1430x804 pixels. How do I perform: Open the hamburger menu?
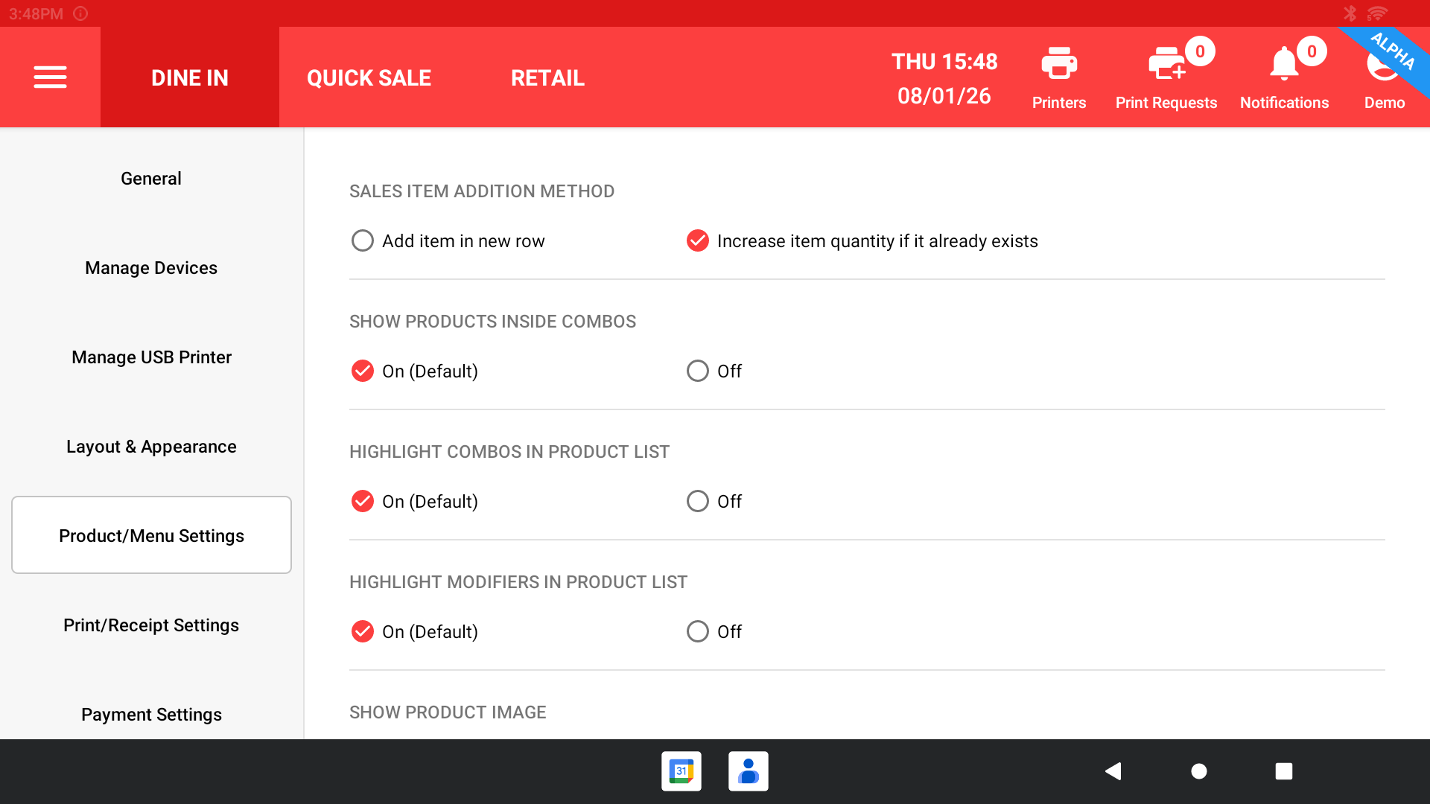[50, 77]
